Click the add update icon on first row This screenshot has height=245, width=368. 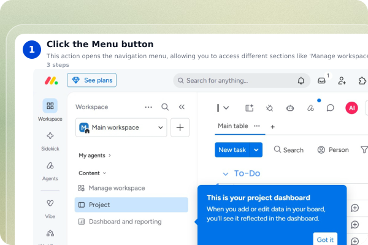tap(355, 208)
